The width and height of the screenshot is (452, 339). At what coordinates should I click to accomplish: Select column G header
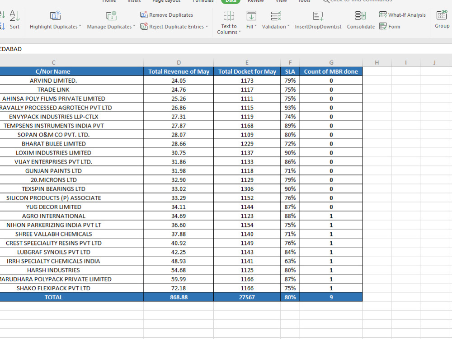(x=331, y=62)
